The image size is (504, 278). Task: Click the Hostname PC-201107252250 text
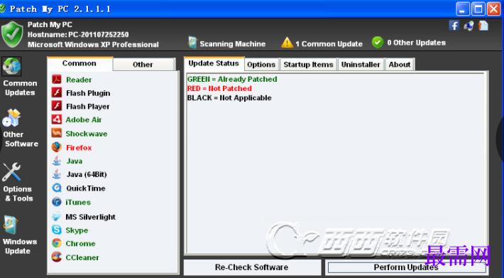[78, 34]
